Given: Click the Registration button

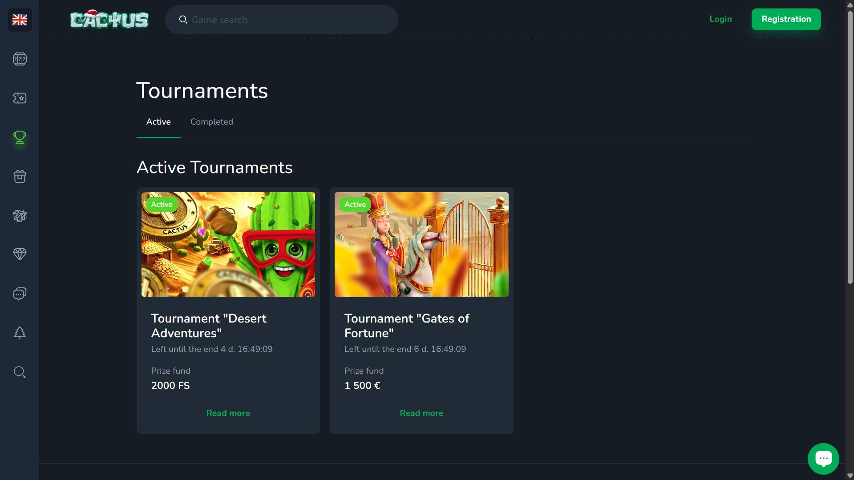Looking at the screenshot, I should pyautogui.click(x=786, y=19).
